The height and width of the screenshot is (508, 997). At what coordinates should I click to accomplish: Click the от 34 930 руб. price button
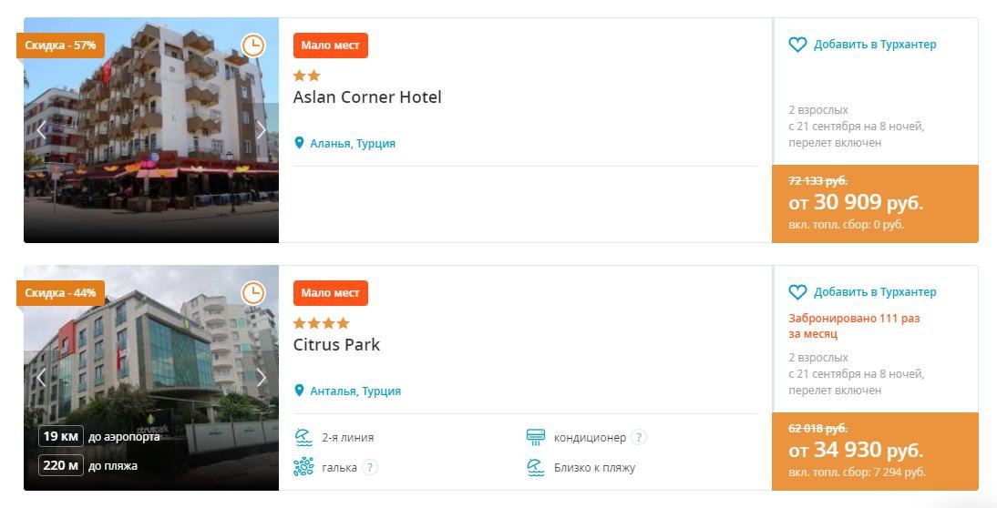click(874, 451)
